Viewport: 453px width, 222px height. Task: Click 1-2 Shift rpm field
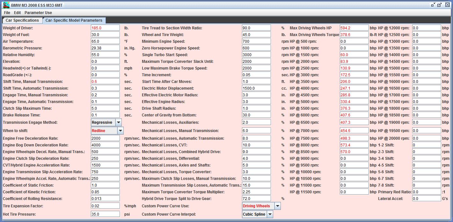[x=427, y=145]
